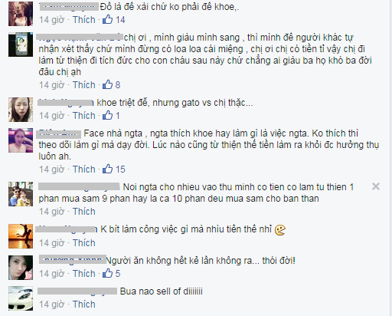This screenshot has height=316, width=392.
Task: Click Thích under the 'làm từ thiện' long comment
Action: tap(84, 85)
